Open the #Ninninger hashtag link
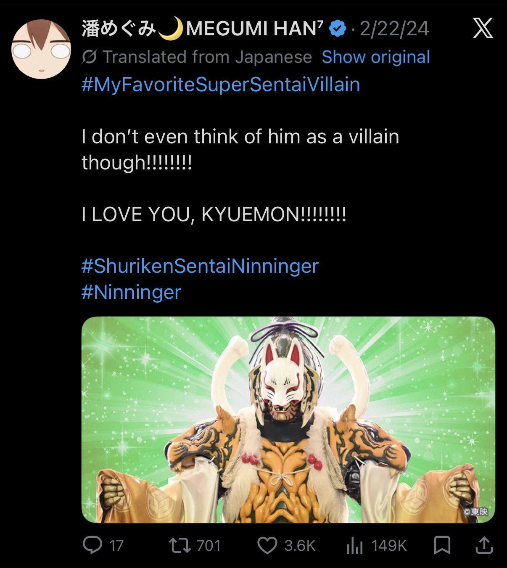The height and width of the screenshot is (568, 507). tap(131, 292)
